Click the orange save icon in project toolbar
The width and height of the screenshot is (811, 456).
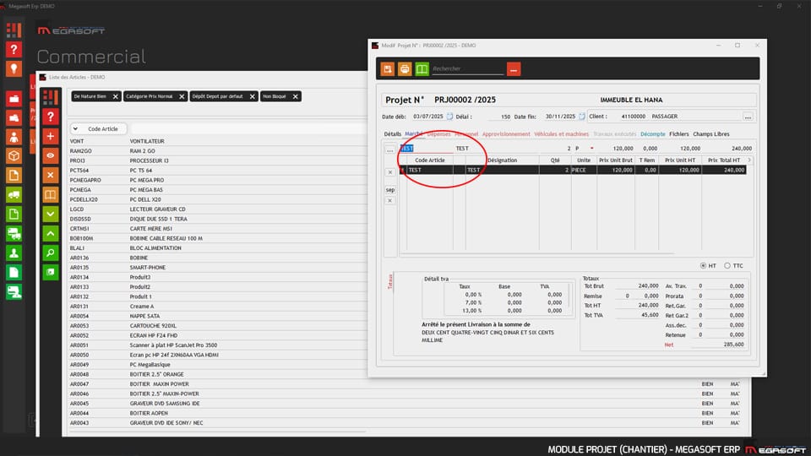point(388,68)
